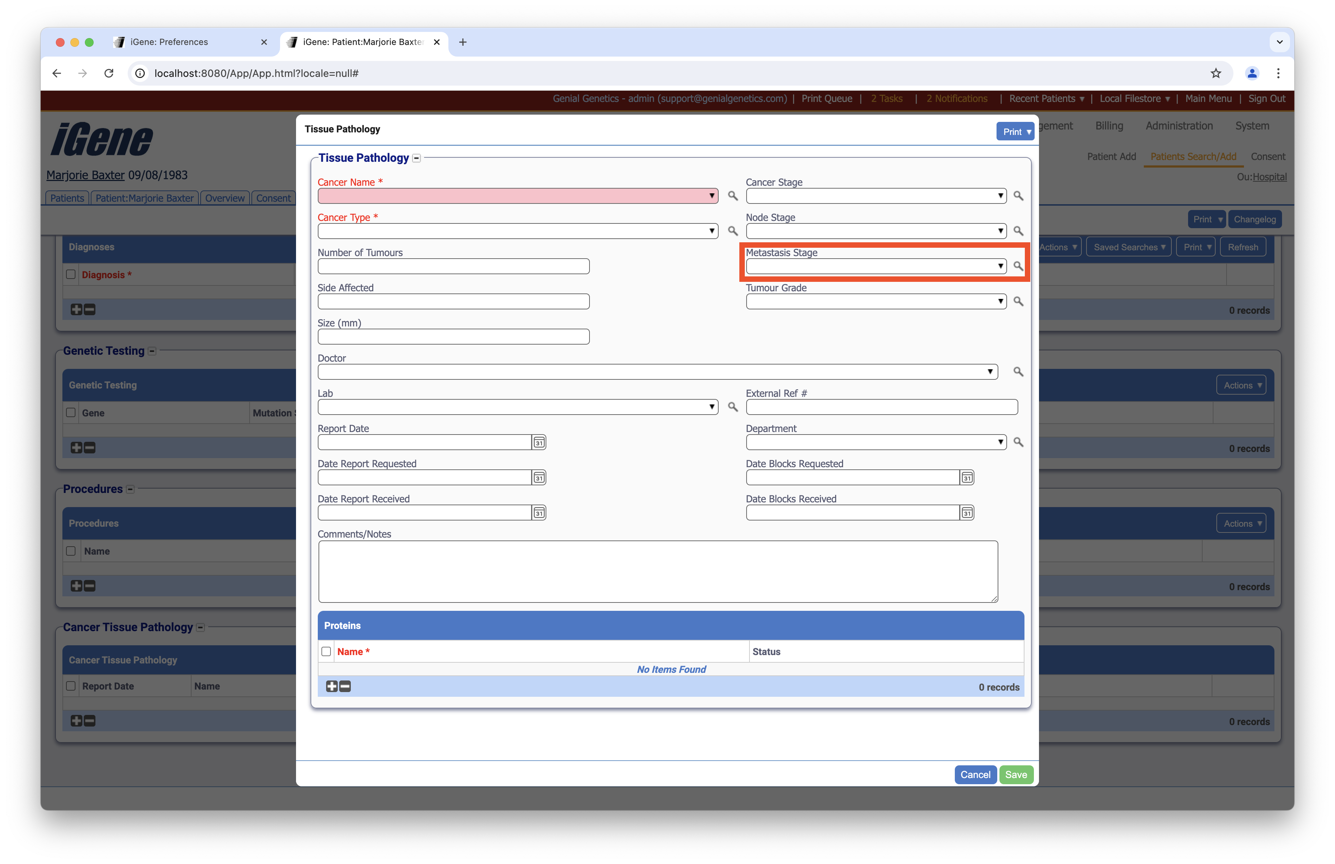Switch to the iGene: Preferences browser tab
The width and height of the screenshot is (1335, 864).
pyautogui.click(x=169, y=42)
